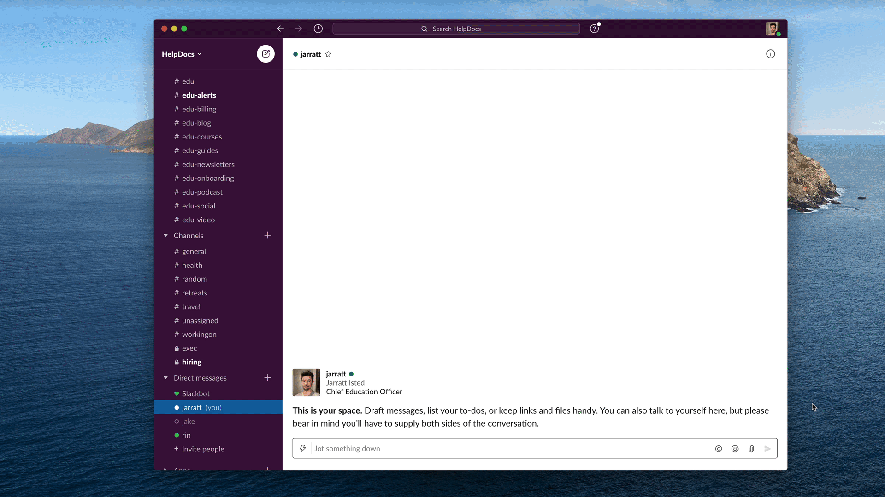The height and width of the screenshot is (497, 885).
Task: Open the Slackbot direct message
Action: 218,393
